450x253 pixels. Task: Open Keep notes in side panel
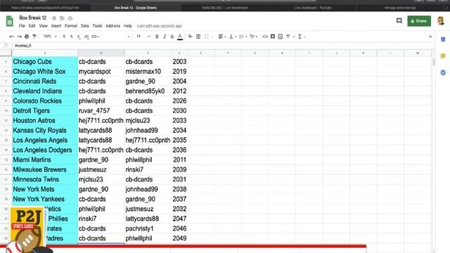443,56
